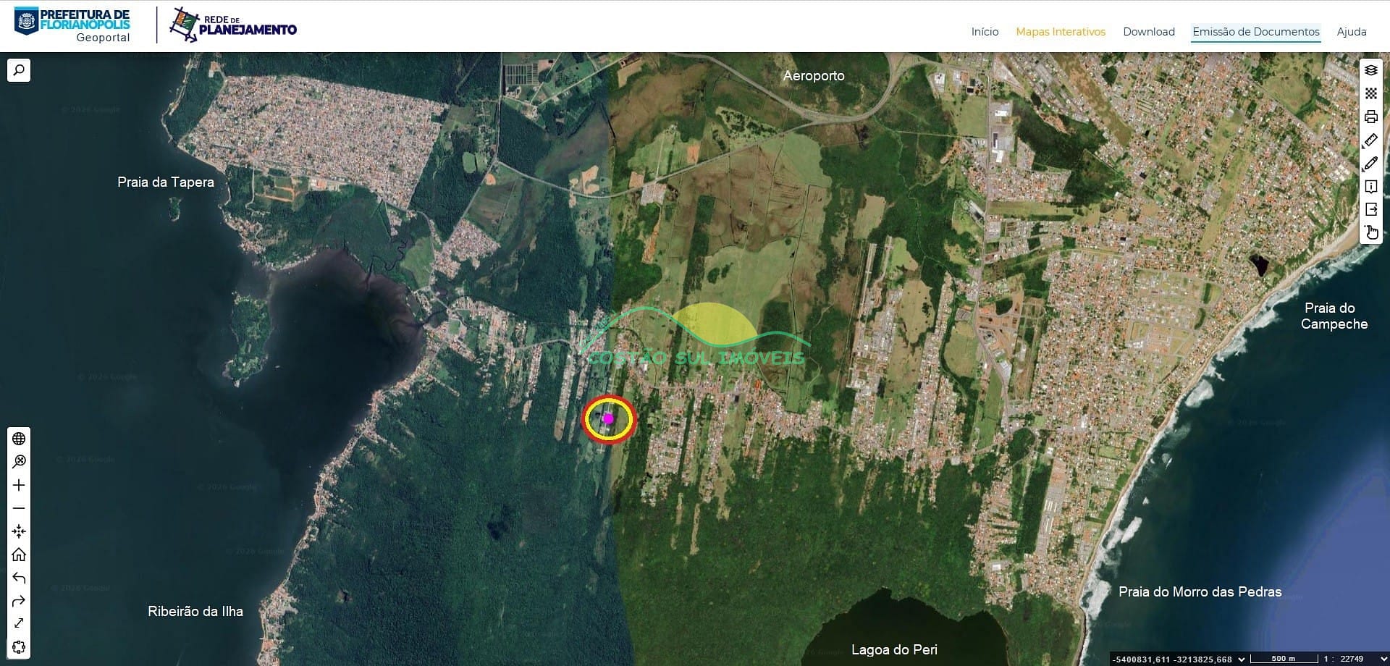Toggle the pointing hand select tool
Screen dimensions: 1390x666
(1370, 232)
